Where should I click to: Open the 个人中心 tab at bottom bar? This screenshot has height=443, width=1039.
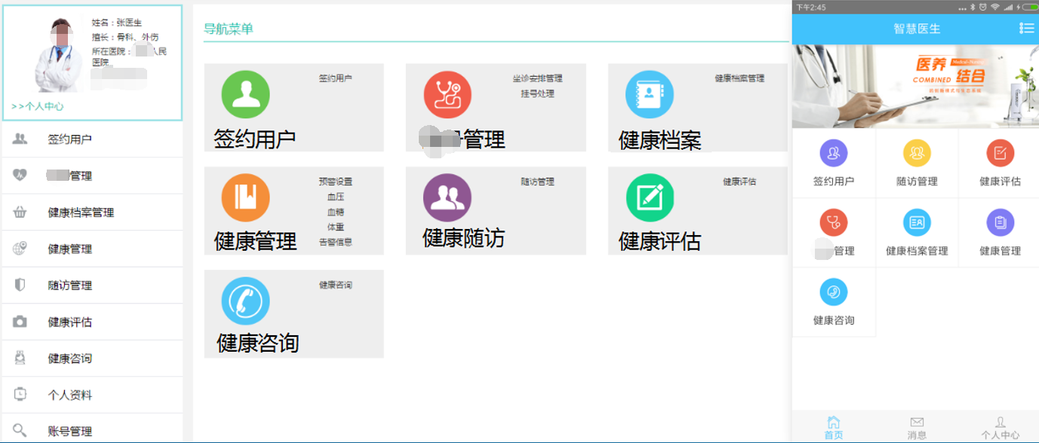(x=1000, y=427)
